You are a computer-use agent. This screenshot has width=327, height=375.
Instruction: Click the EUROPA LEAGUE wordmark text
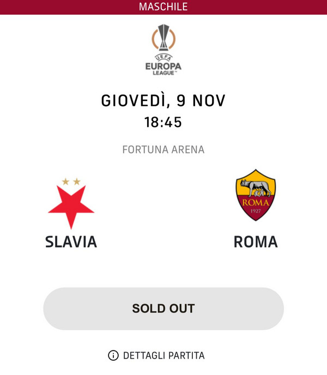coord(163,68)
